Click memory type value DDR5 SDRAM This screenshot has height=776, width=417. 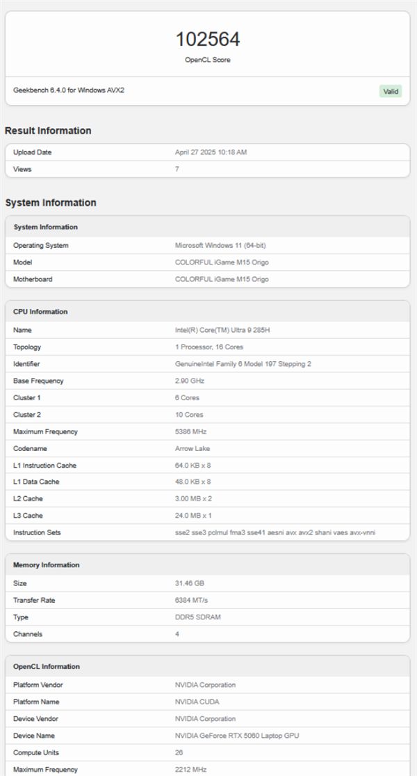tap(197, 617)
